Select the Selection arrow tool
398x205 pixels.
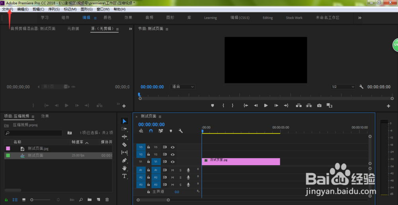click(124, 121)
